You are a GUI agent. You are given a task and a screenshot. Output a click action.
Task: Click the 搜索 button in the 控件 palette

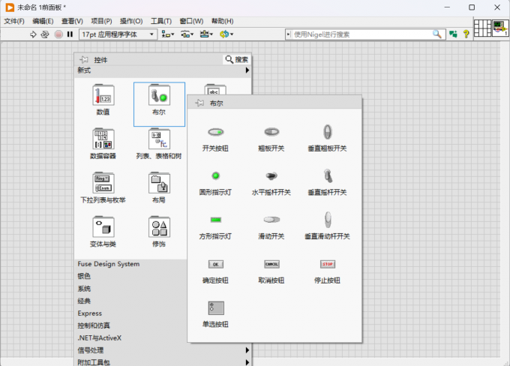pos(237,59)
